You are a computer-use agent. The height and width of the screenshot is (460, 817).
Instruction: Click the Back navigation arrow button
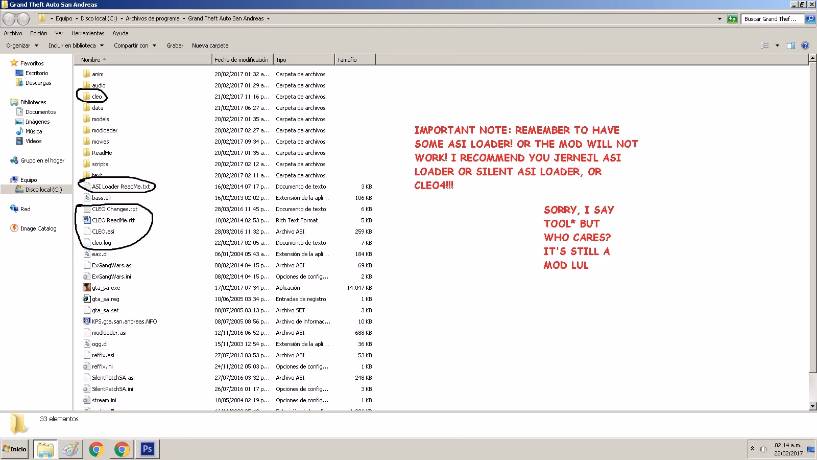(x=9, y=19)
